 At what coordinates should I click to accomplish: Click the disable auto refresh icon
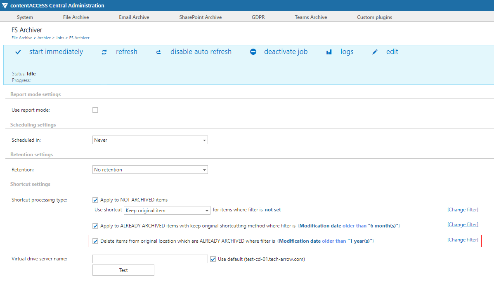(x=158, y=52)
